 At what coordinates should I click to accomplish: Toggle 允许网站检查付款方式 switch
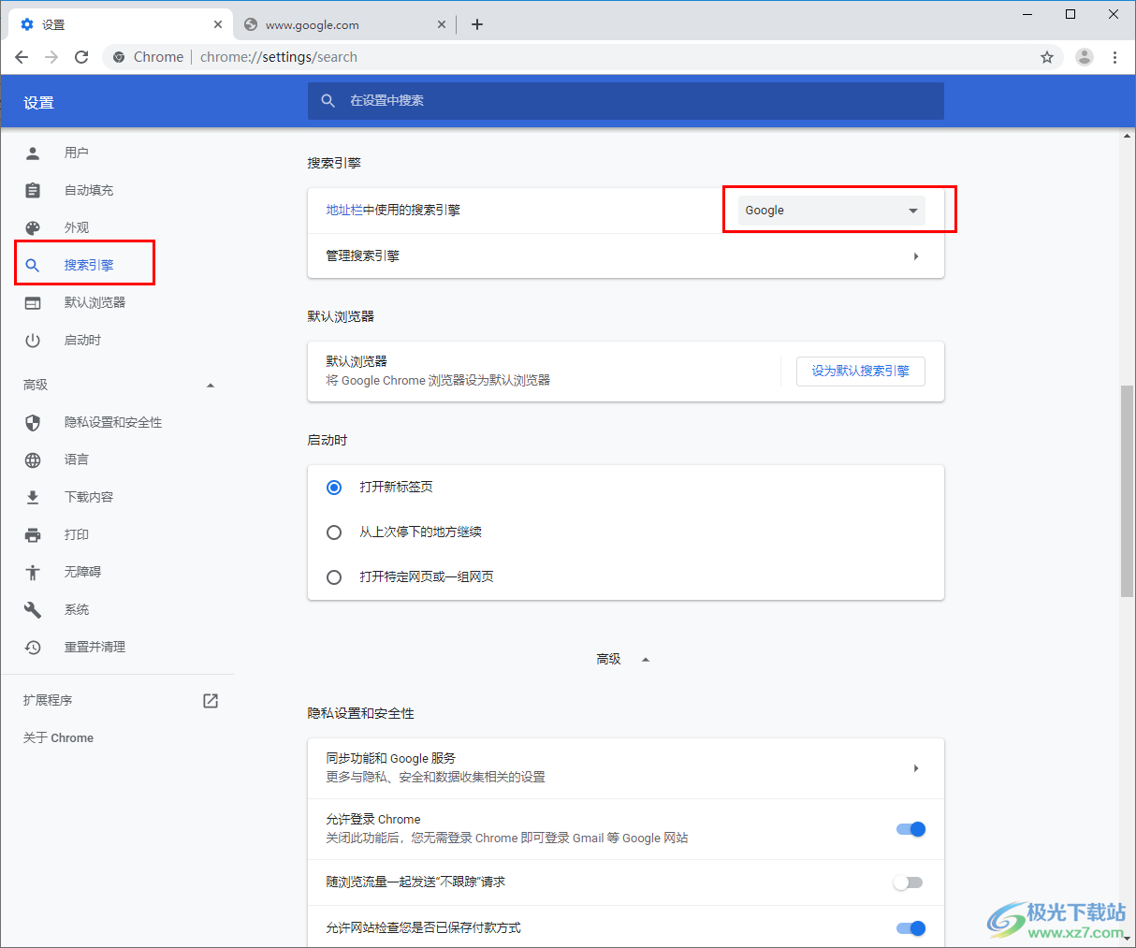pos(910,928)
